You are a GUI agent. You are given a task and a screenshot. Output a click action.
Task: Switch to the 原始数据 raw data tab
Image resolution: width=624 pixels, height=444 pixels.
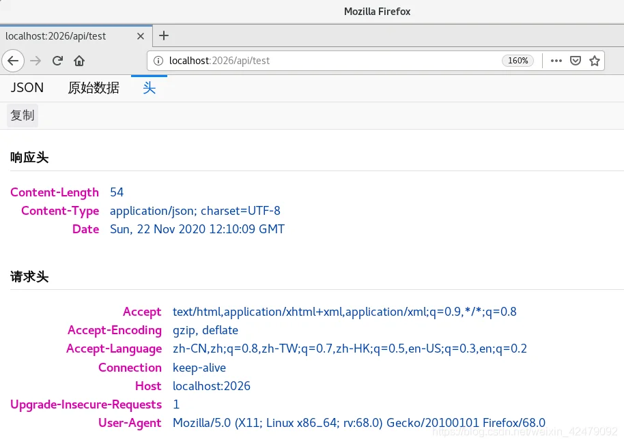(94, 88)
